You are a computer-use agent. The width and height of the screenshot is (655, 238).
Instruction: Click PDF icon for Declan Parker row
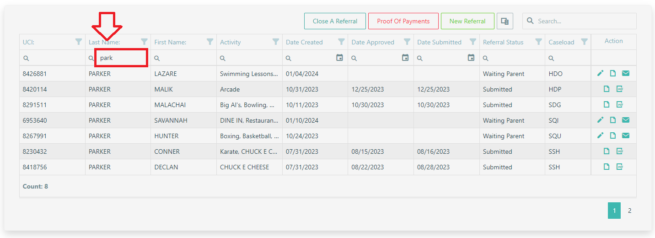coord(620,167)
